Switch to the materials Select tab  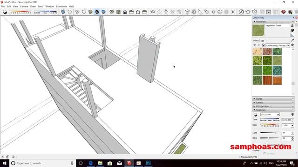(256, 40)
